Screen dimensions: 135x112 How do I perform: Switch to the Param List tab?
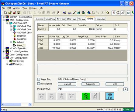(x=100, y=19)
